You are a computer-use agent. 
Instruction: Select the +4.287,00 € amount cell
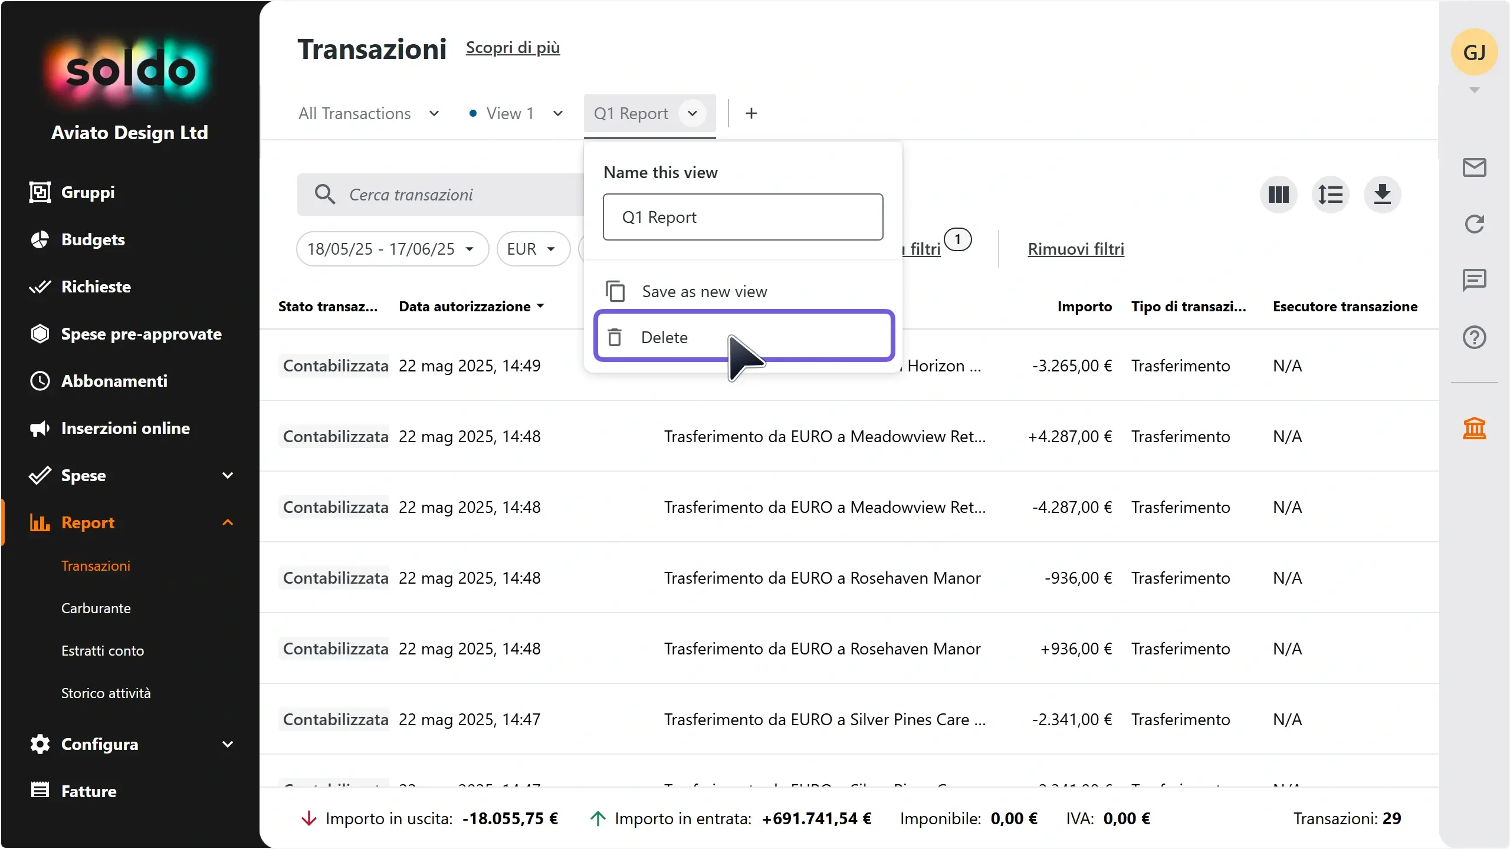[x=1069, y=436]
